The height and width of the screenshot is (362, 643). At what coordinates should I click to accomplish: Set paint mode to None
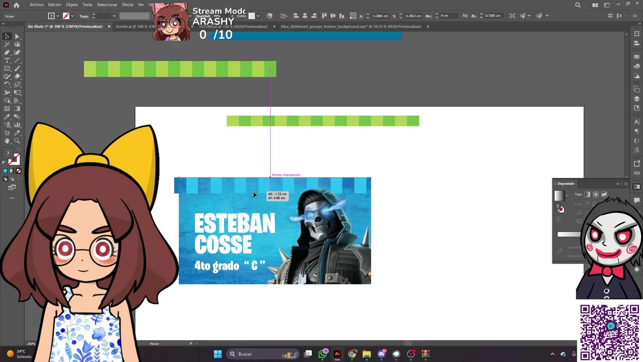[19, 171]
